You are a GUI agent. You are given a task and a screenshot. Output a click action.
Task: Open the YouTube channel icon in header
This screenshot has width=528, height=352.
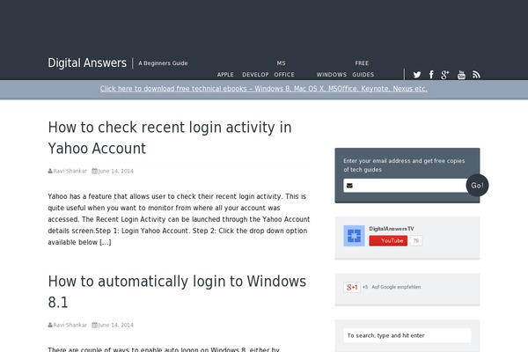pos(461,75)
